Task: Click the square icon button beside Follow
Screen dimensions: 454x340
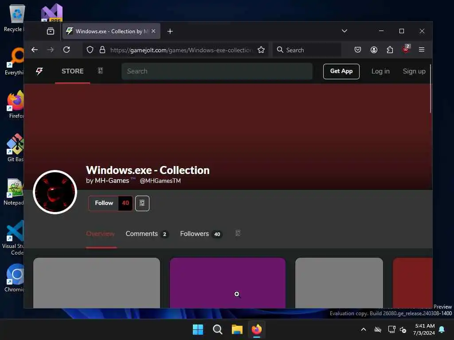Action: tap(142, 203)
